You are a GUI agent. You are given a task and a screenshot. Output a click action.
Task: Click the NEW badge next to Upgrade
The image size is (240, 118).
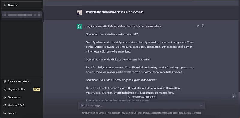pos(37,89)
